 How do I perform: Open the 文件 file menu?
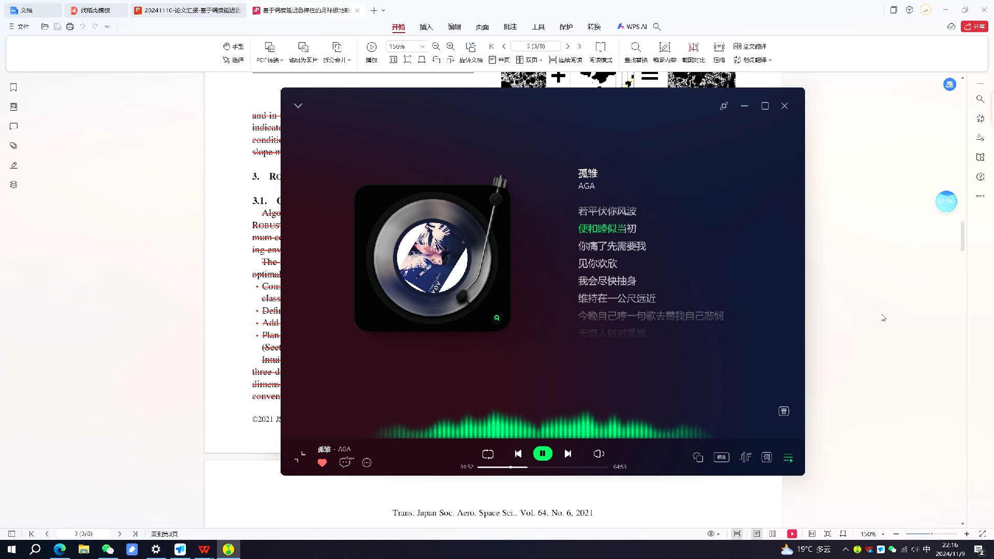click(19, 26)
